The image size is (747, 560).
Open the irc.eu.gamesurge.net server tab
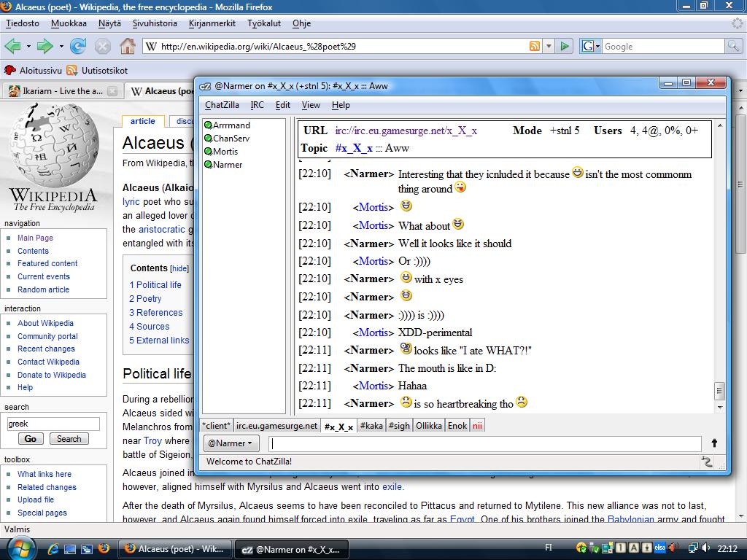pos(276,426)
